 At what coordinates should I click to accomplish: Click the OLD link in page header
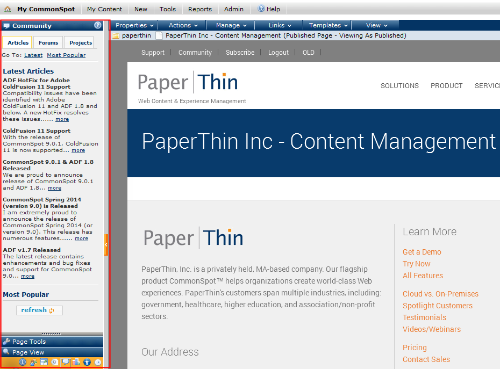309,53
